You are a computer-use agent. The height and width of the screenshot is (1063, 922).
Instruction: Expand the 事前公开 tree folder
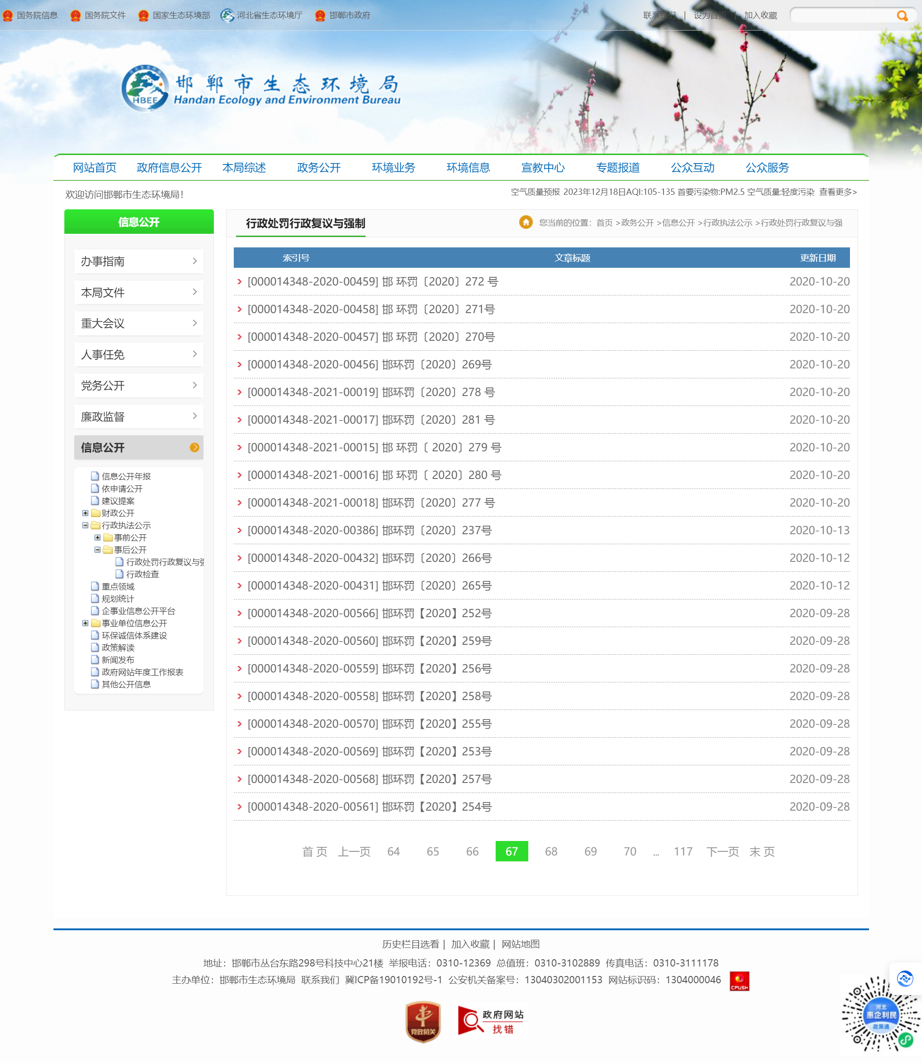(x=97, y=538)
